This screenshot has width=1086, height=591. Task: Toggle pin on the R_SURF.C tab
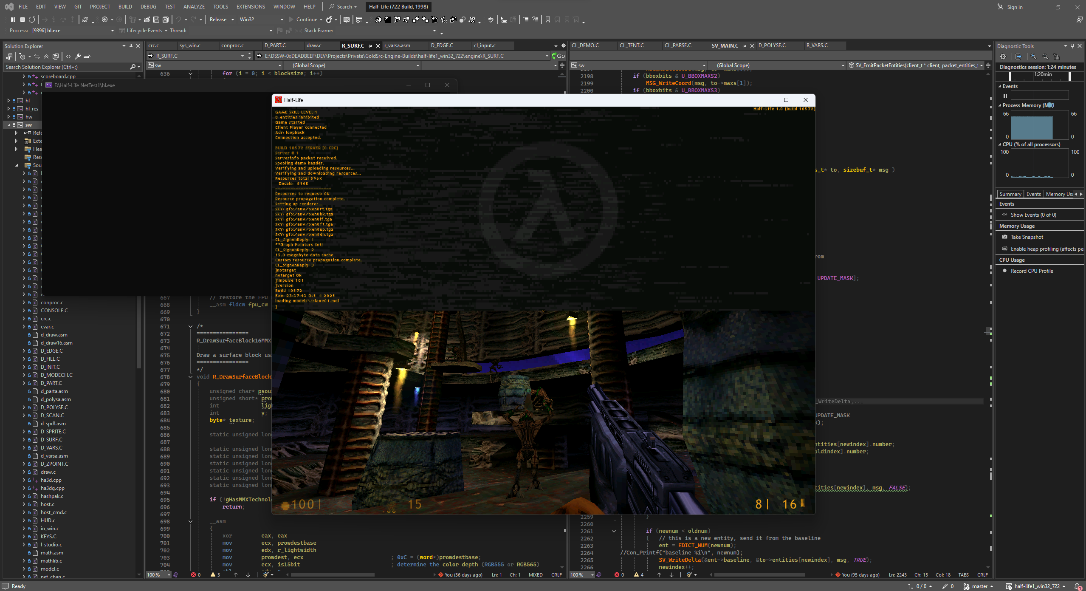pos(370,46)
